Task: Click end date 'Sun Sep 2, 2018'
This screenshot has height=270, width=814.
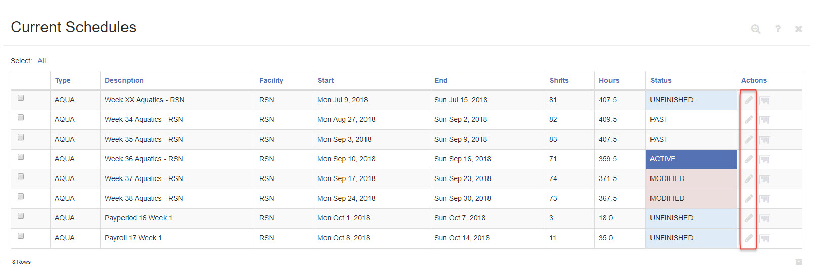Action: (461, 119)
